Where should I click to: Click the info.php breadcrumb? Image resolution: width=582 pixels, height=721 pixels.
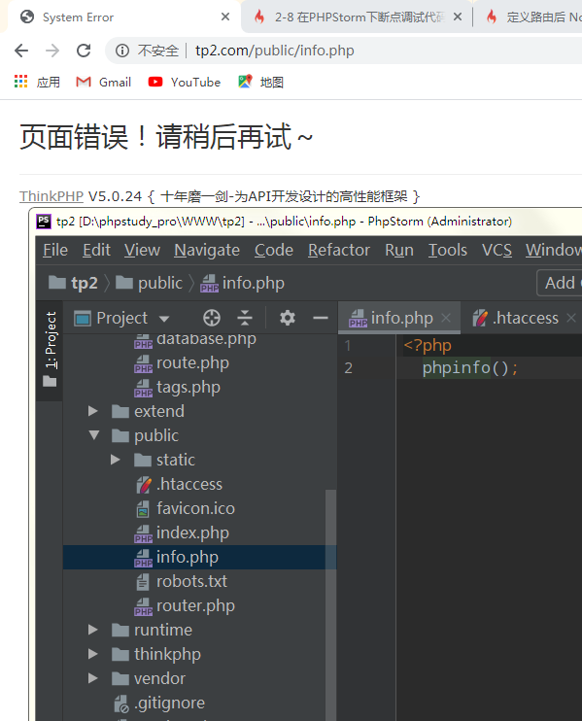click(242, 283)
